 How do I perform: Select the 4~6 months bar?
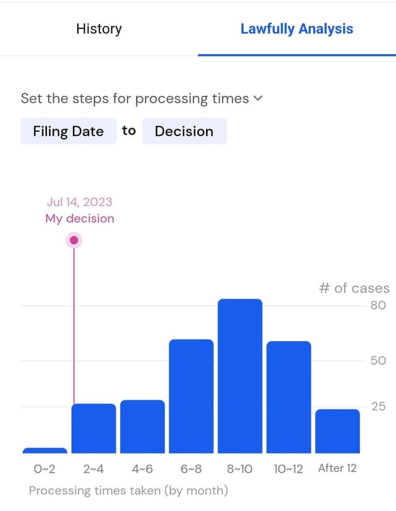[142, 426]
